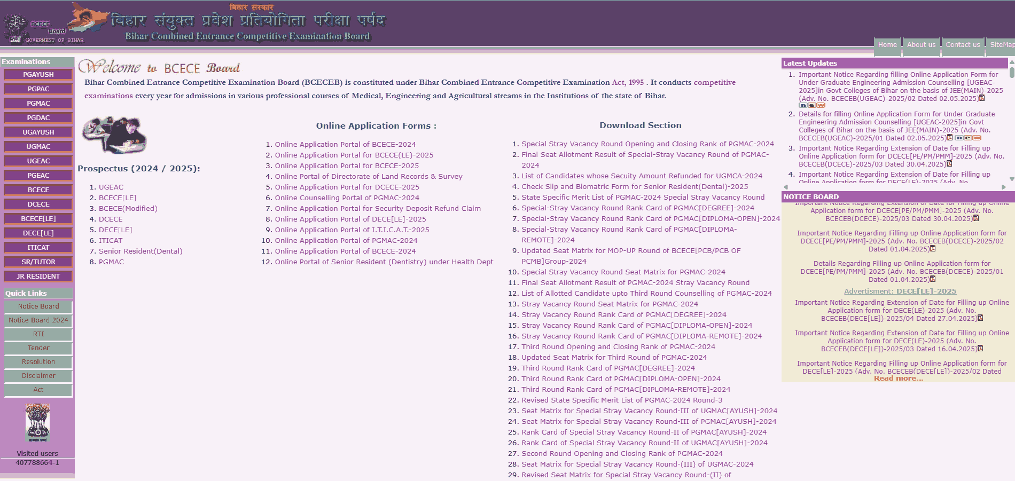The height and width of the screenshot is (481, 1015).
Task: Click the Government of India emblem image
Action: (x=37, y=423)
